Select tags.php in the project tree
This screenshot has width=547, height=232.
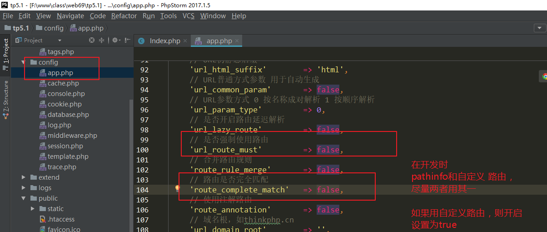[61, 52]
